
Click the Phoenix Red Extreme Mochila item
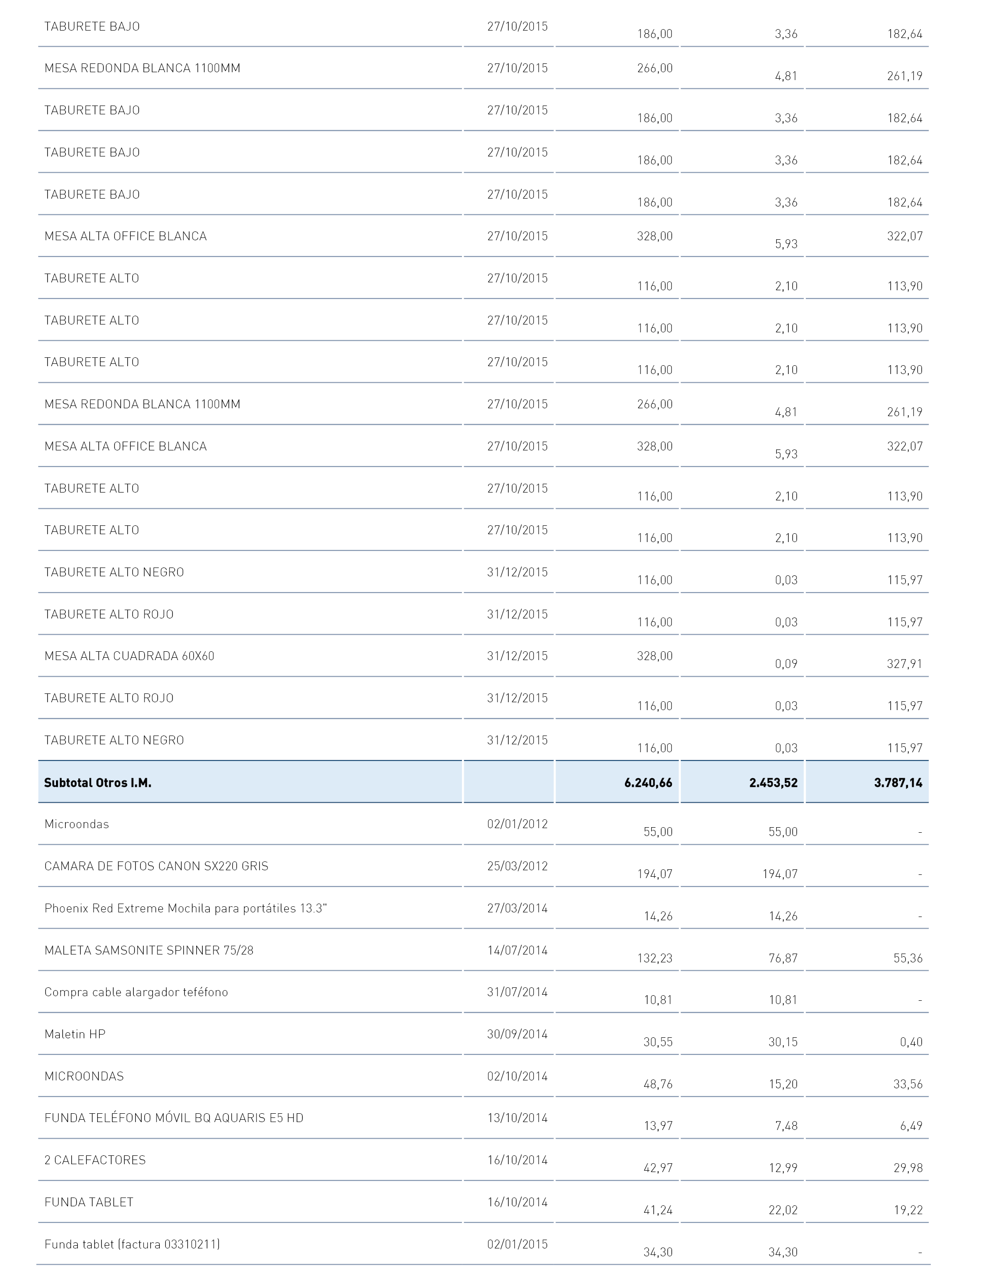tap(186, 908)
